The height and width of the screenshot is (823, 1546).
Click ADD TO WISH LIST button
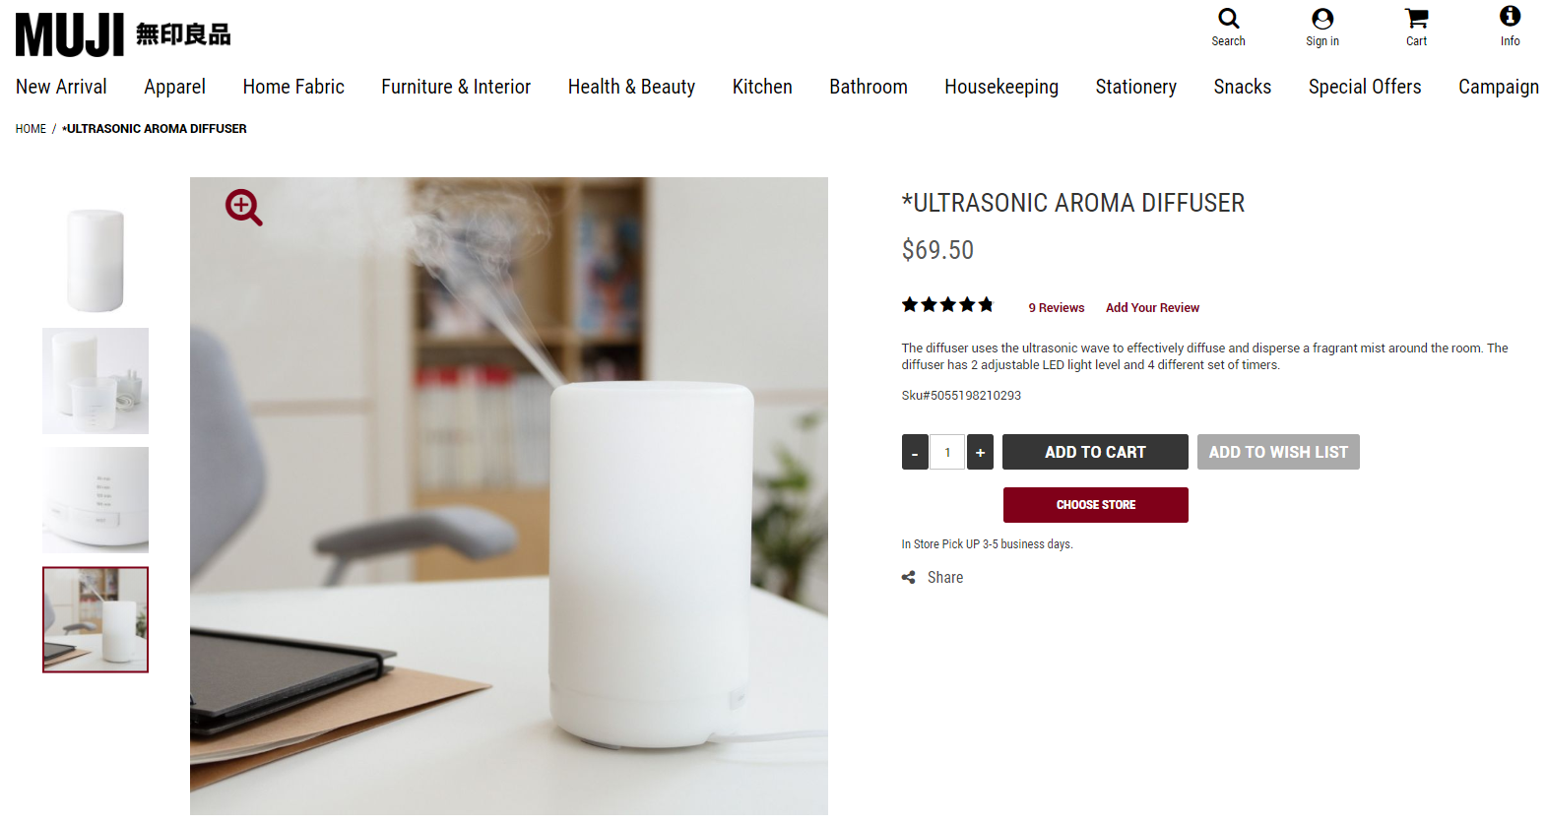[x=1278, y=452]
